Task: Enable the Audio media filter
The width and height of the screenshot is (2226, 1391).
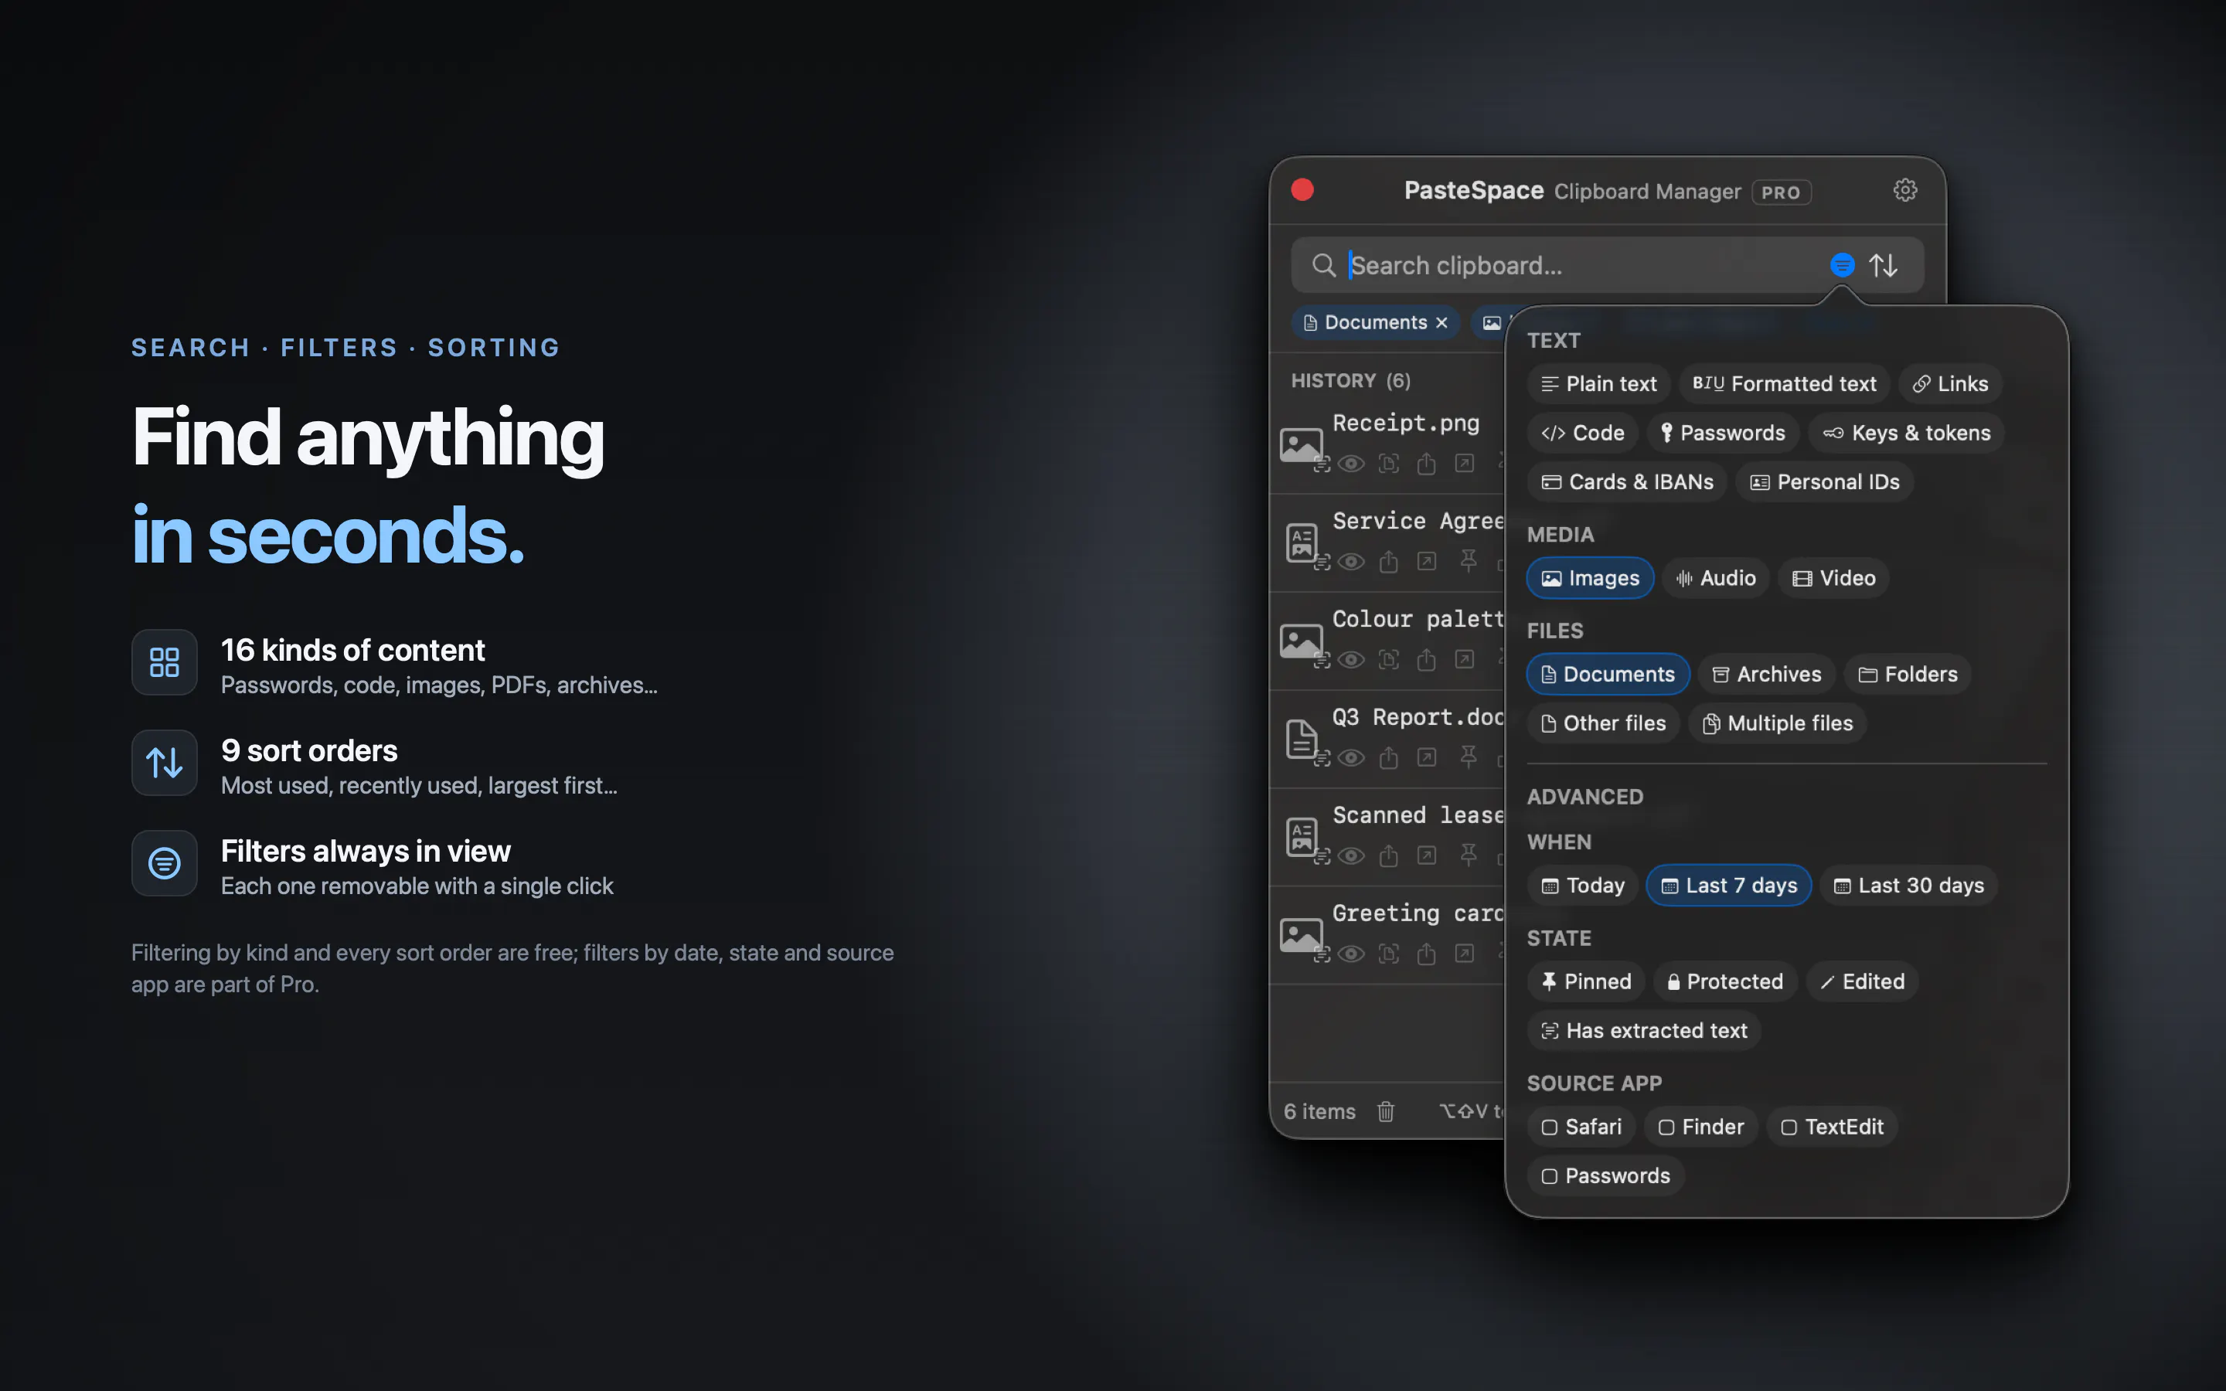Action: click(x=1716, y=578)
